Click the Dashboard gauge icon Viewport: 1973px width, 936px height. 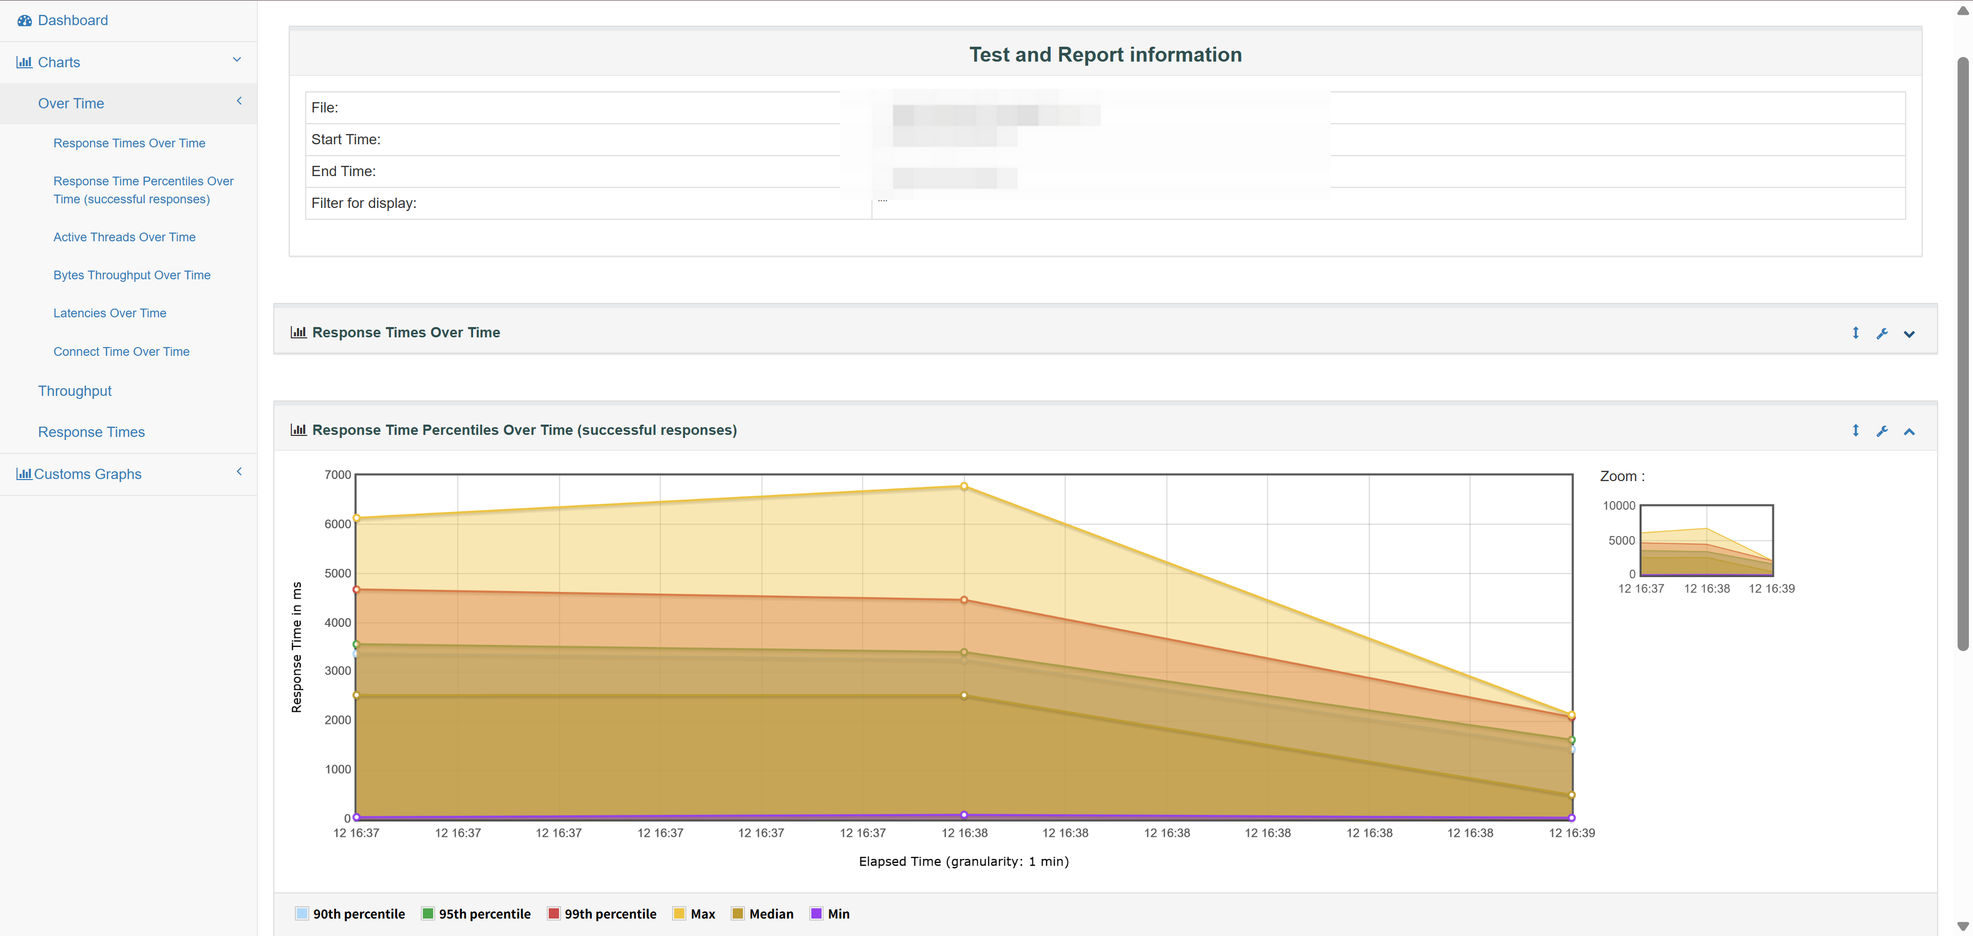25,21
